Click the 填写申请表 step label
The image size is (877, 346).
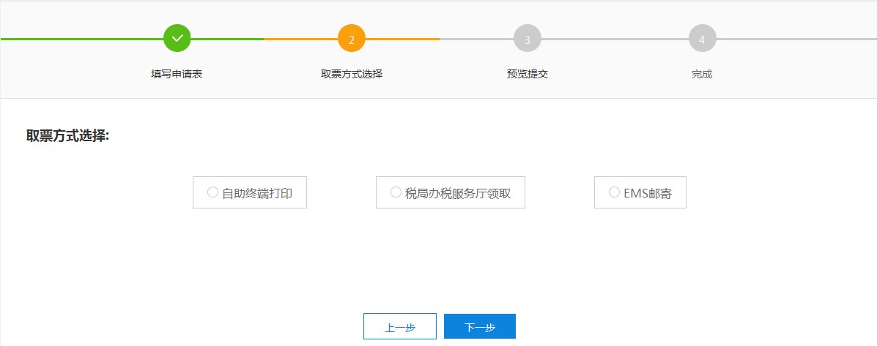[177, 74]
